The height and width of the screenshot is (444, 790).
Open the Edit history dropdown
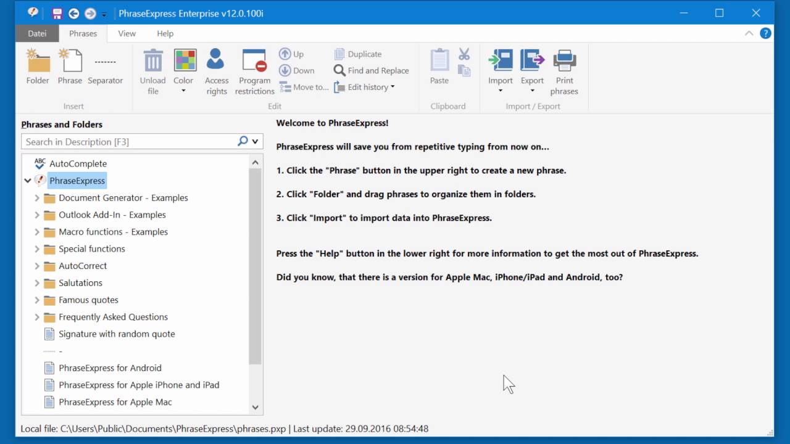(364, 88)
